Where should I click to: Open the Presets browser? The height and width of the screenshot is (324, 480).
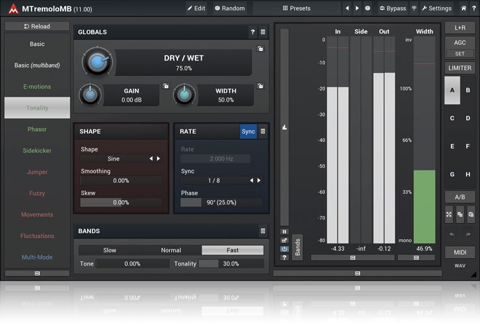coord(296,8)
